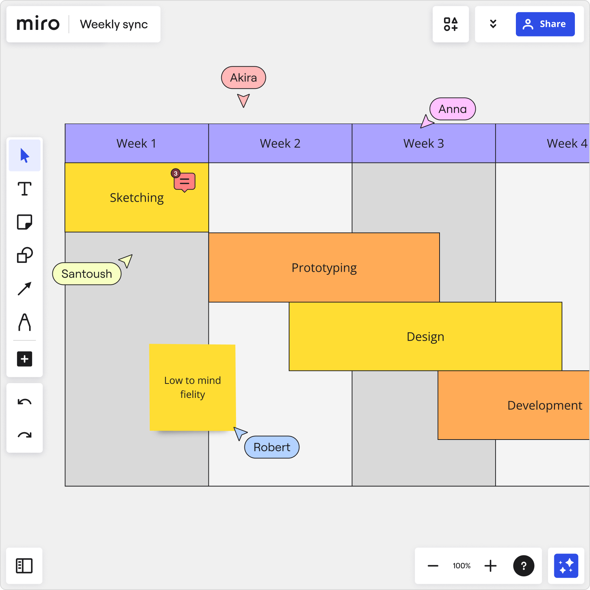The height and width of the screenshot is (590, 590).
Task: Open the apps and templates icon
Action: [x=451, y=24]
